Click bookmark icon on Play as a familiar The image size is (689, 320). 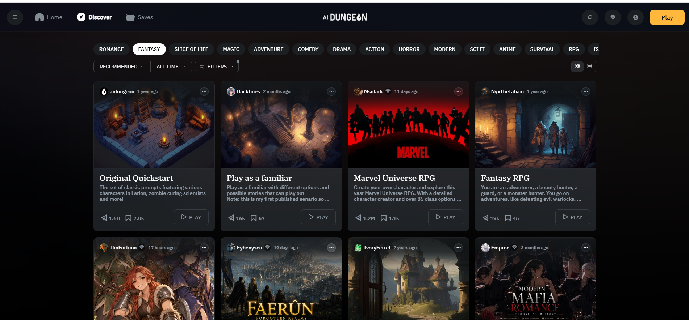(254, 218)
